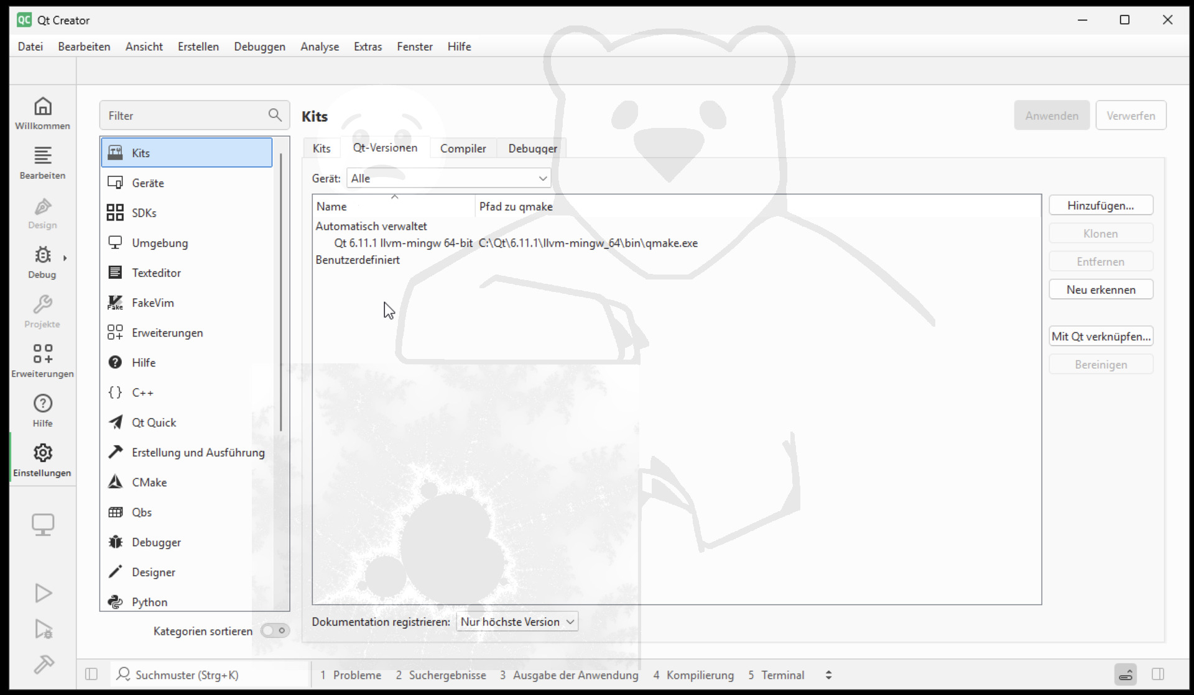Open the Ansicht menu

(x=144, y=47)
